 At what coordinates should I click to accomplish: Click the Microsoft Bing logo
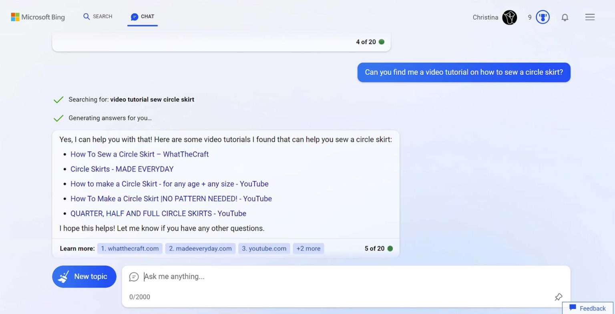[x=38, y=17]
